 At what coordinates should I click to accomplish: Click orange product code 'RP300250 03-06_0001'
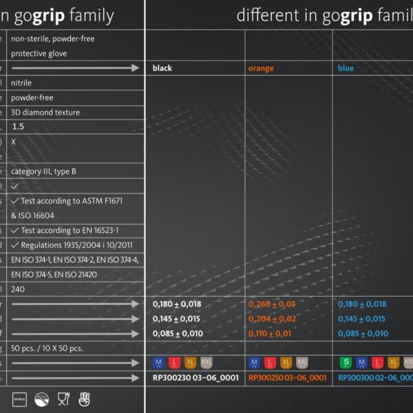coord(287,378)
